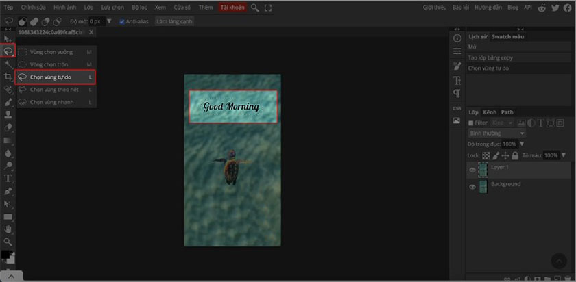Click the 'Tài khoản' account button

click(232, 8)
